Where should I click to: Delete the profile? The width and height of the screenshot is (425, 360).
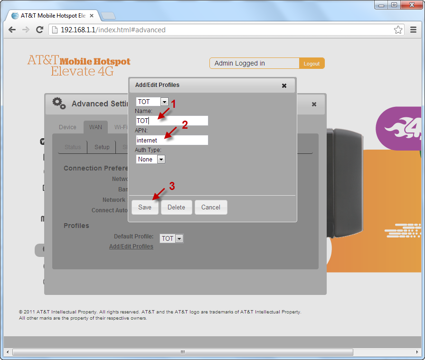click(x=177, y=208)
